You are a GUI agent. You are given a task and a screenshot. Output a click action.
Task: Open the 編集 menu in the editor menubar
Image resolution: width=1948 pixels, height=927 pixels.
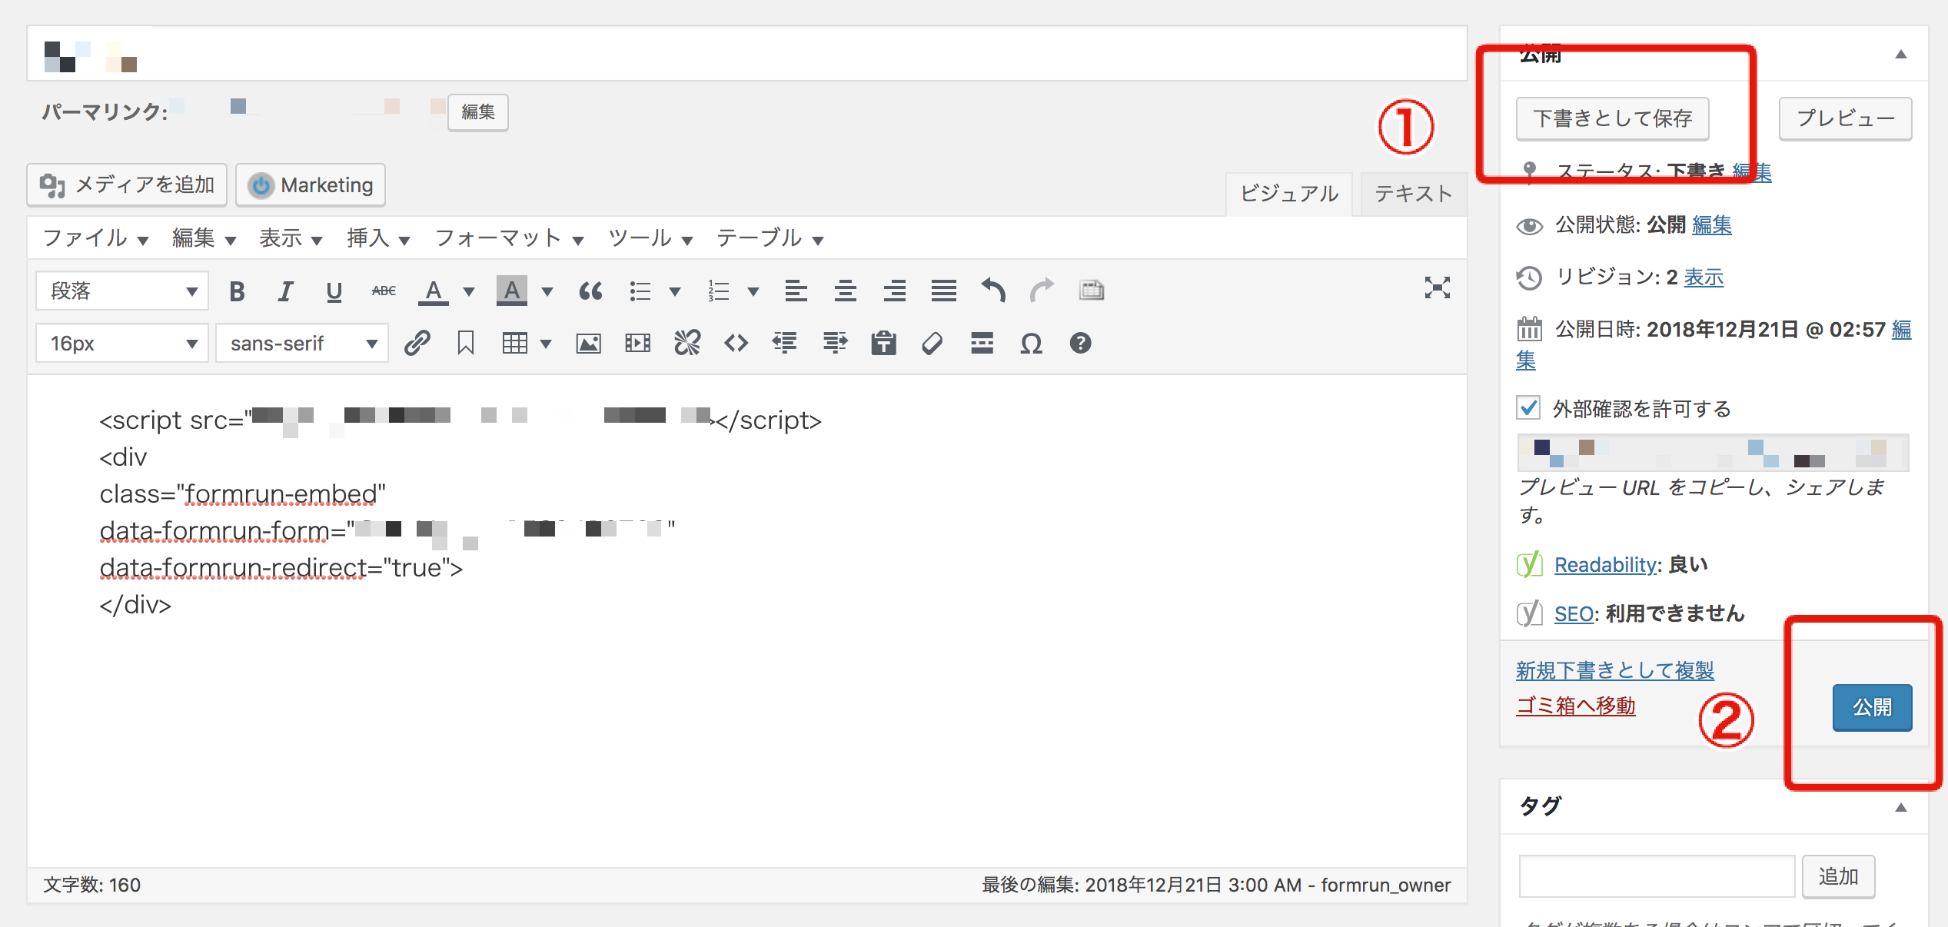click(204, 238)
